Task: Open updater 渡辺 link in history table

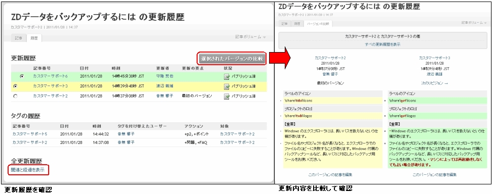Action: pos(164,86)
